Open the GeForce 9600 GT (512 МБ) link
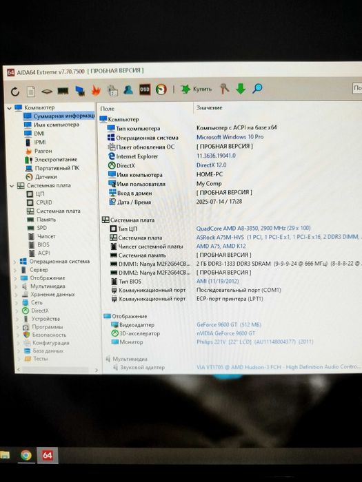This screenshot has height=482, width=362. (x=229, y=324)
